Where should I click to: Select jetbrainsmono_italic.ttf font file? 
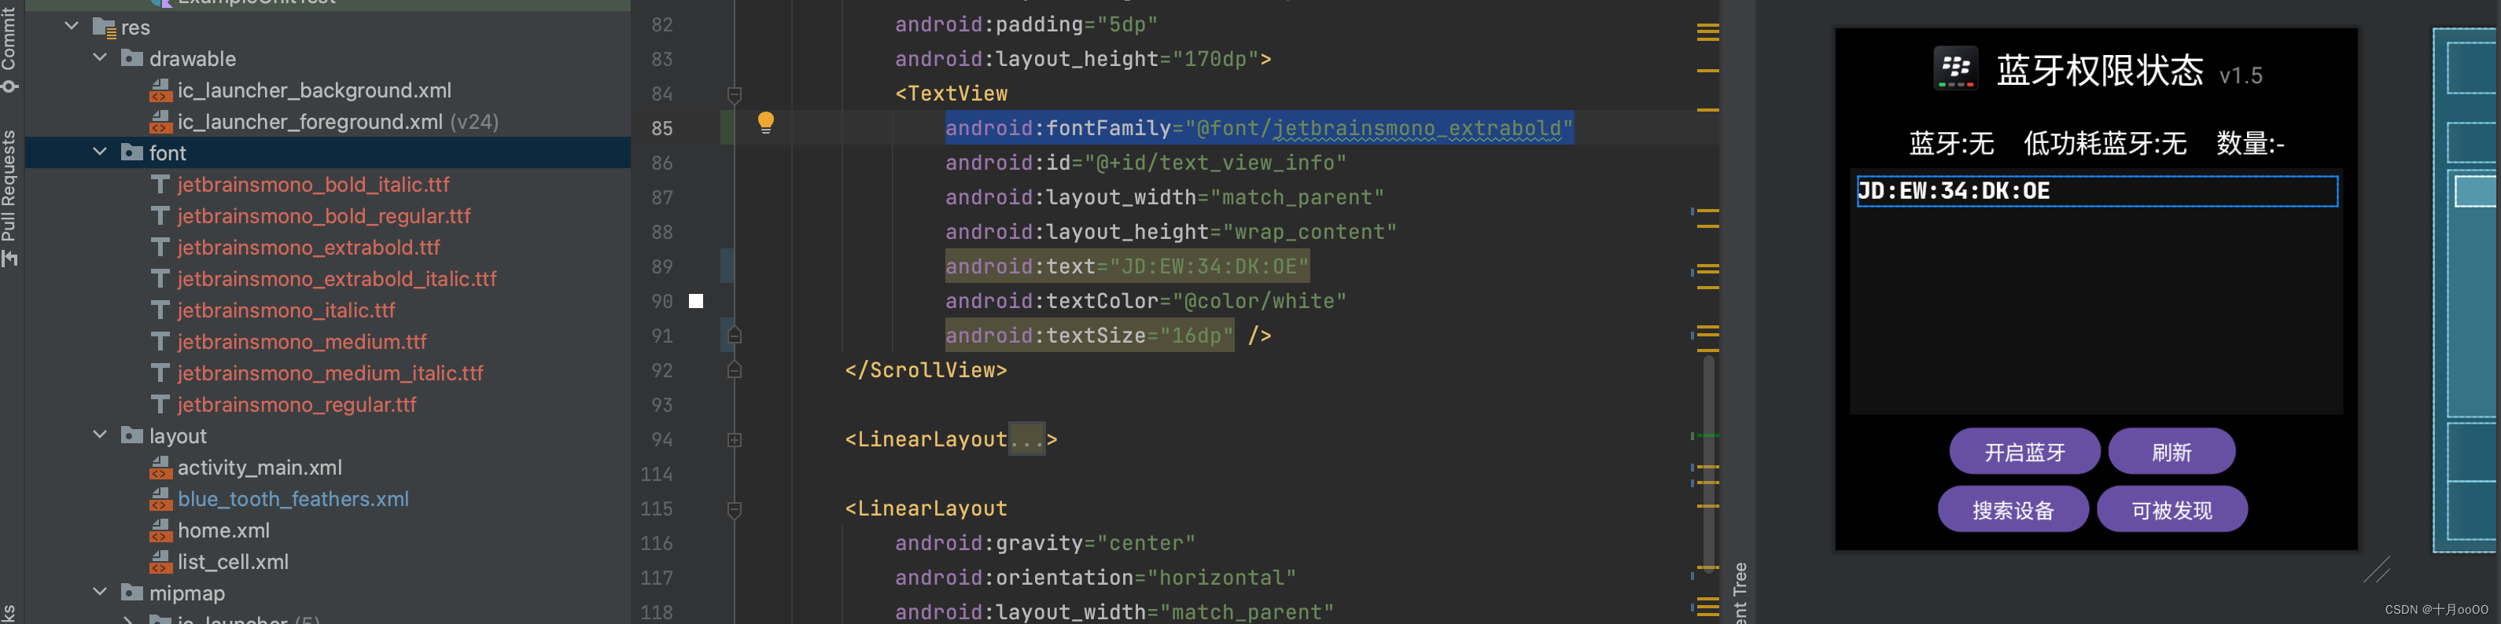tap(286, 310)
